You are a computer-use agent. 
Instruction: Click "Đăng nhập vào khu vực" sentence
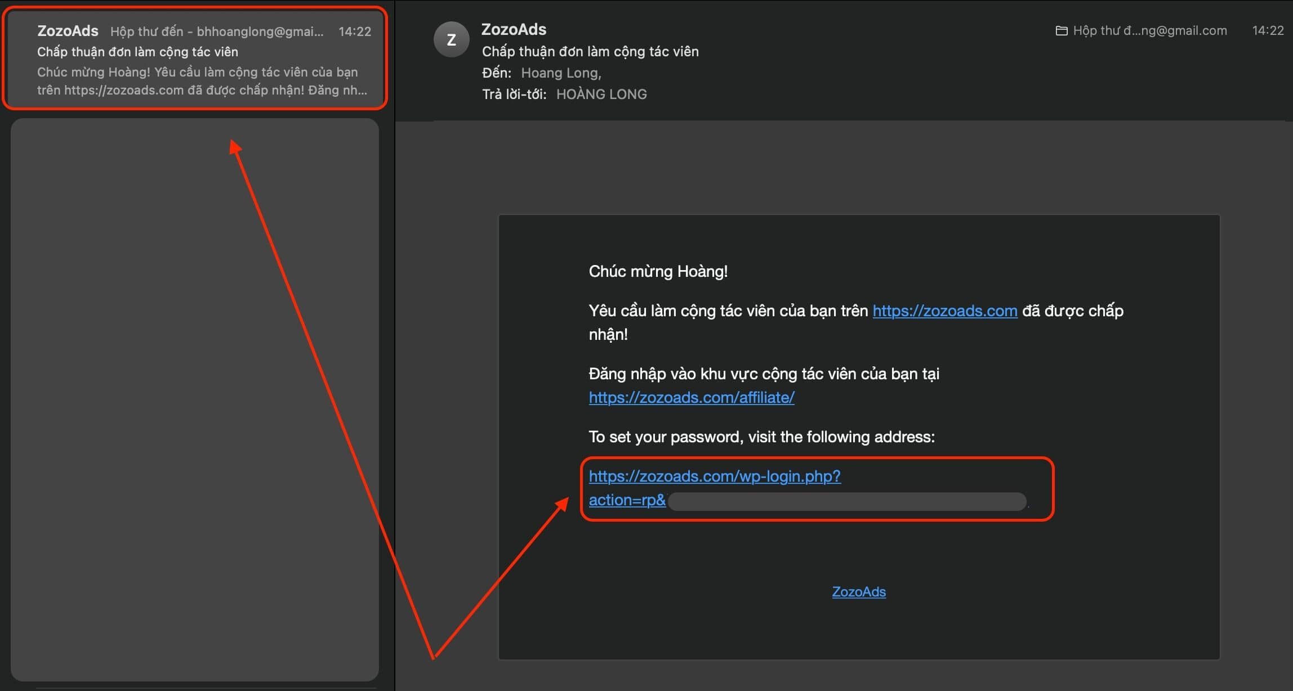[x=764, y=374]
